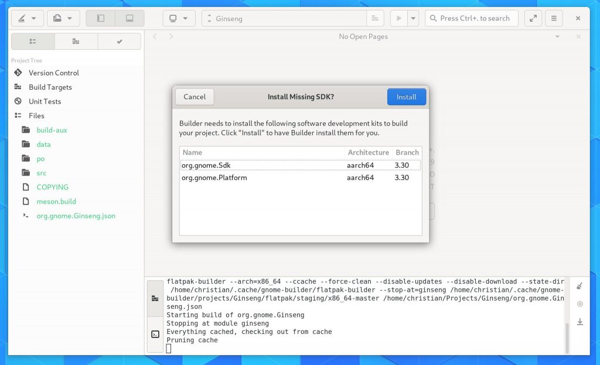Click the blue Install button
The width and height of the screenshot is (600, 365).
pos(407,97)
